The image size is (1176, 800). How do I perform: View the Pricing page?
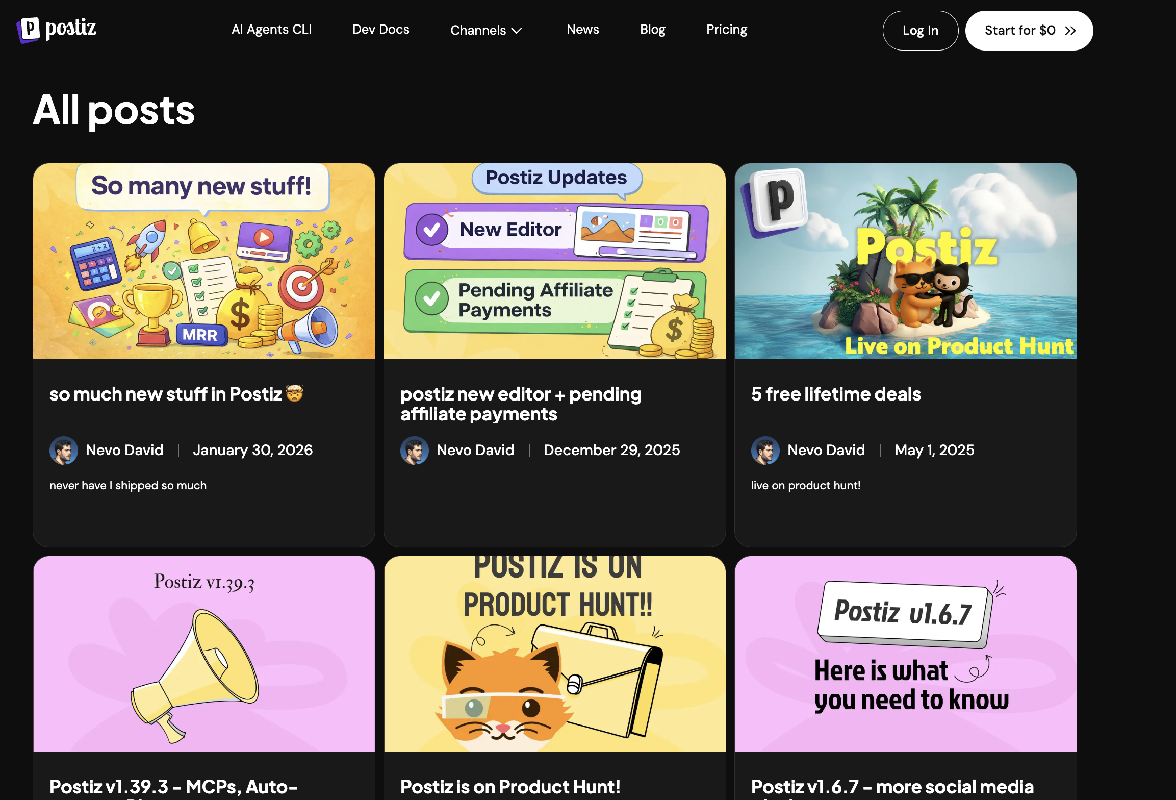point(727,30)
